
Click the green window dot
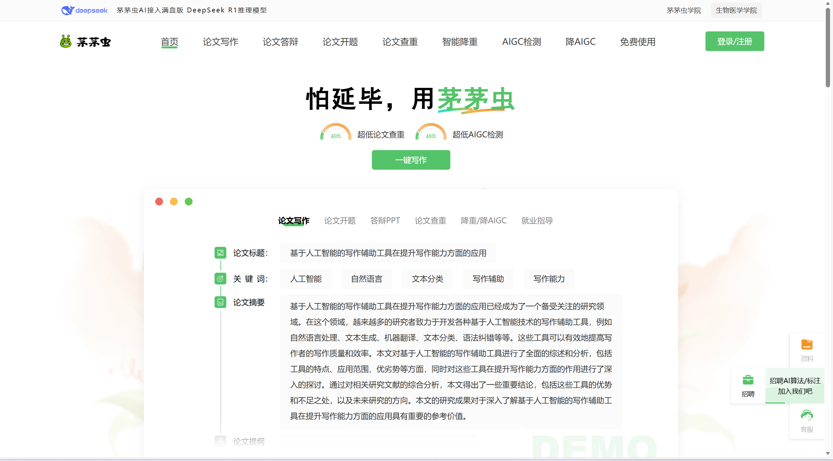point(189,202)
